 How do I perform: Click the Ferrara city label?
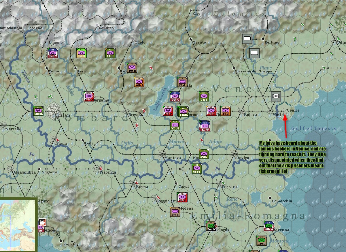point(229,187)
